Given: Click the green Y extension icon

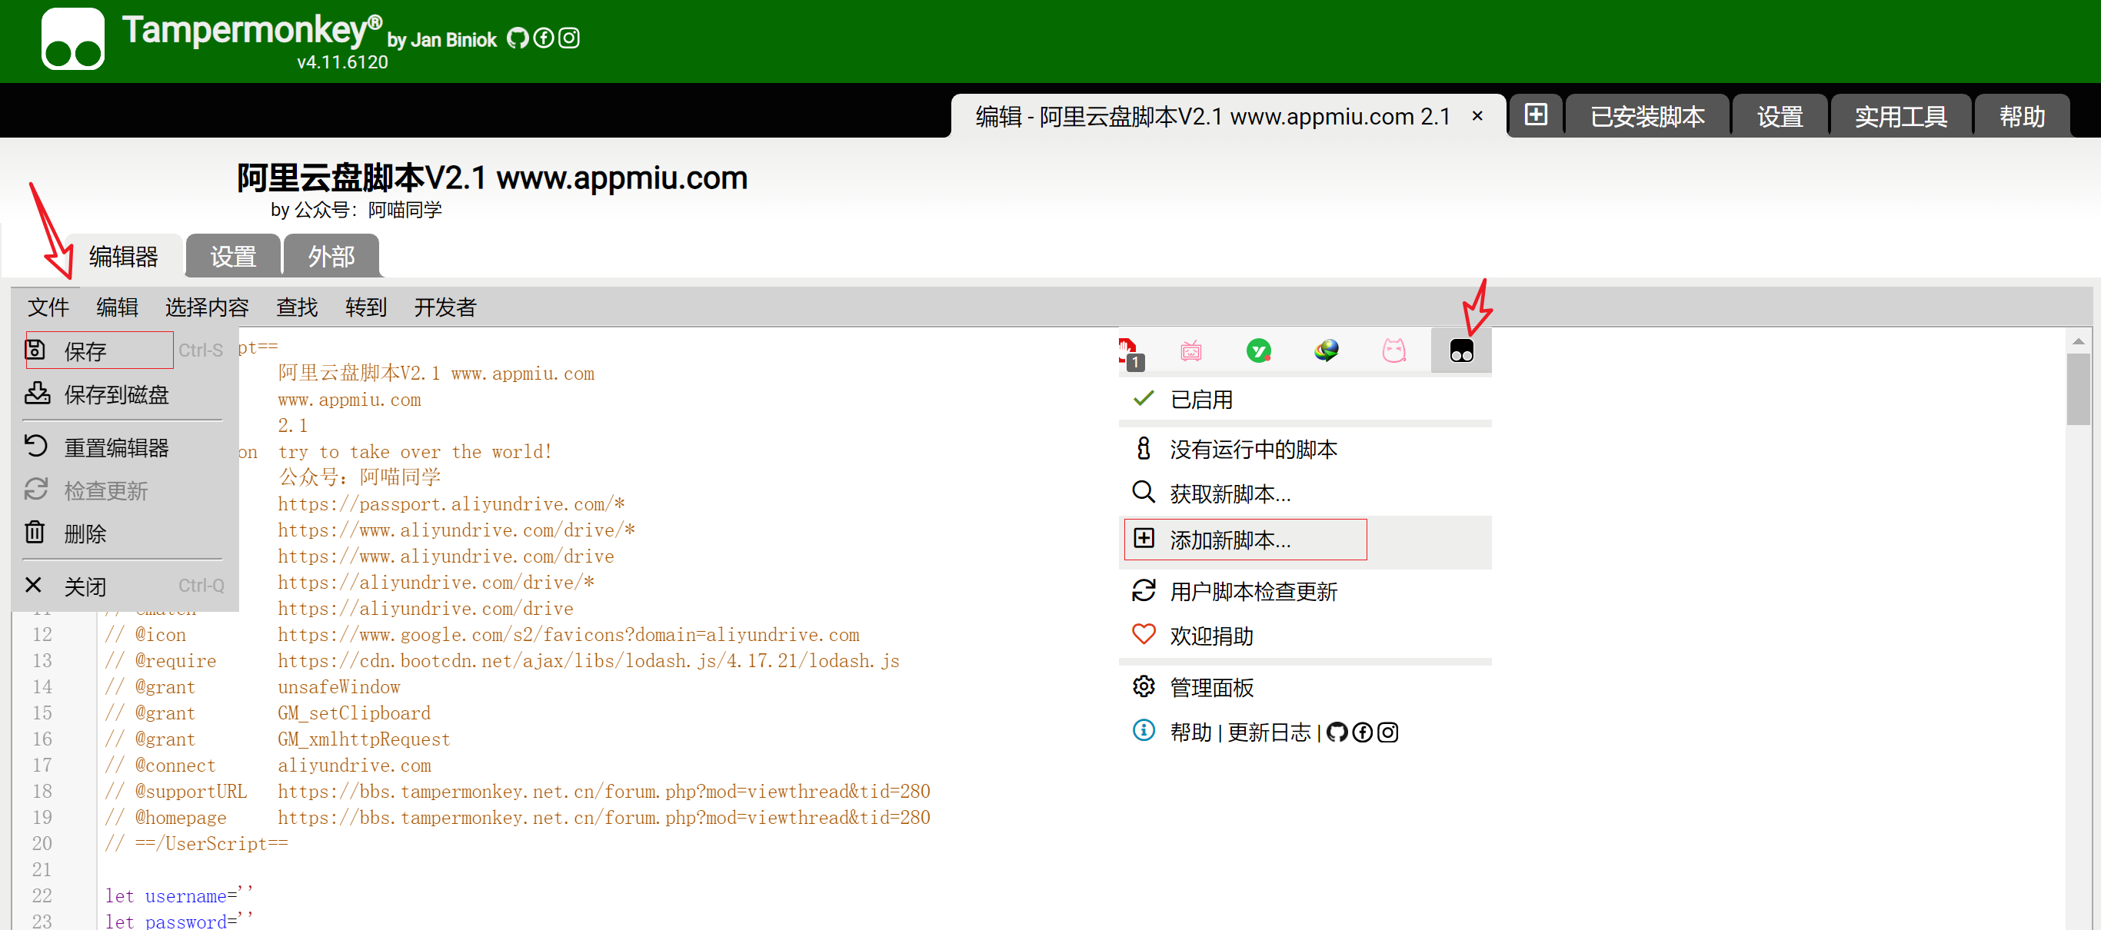Looking at the screenshot, I should (1258, 351).
